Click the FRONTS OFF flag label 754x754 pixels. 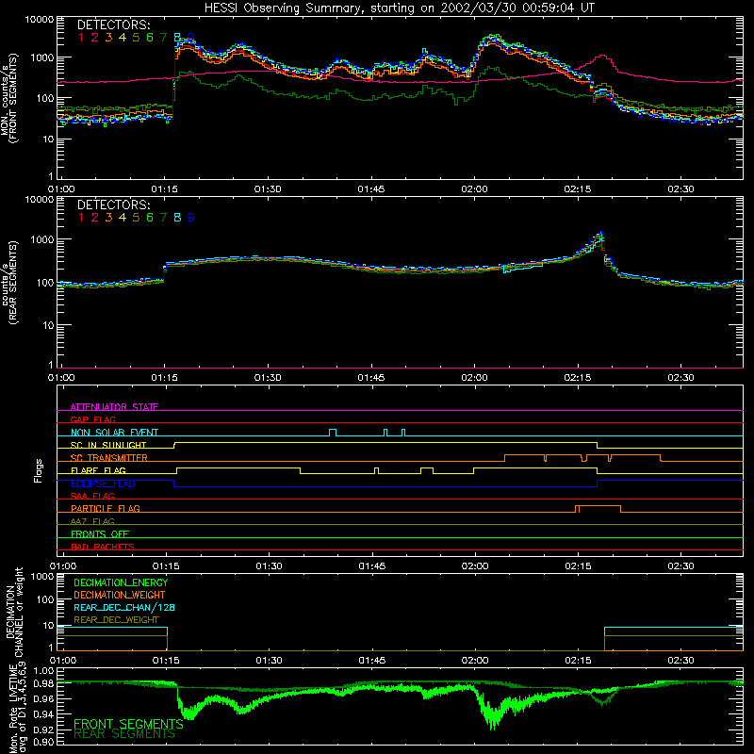[x=100, y=533]
